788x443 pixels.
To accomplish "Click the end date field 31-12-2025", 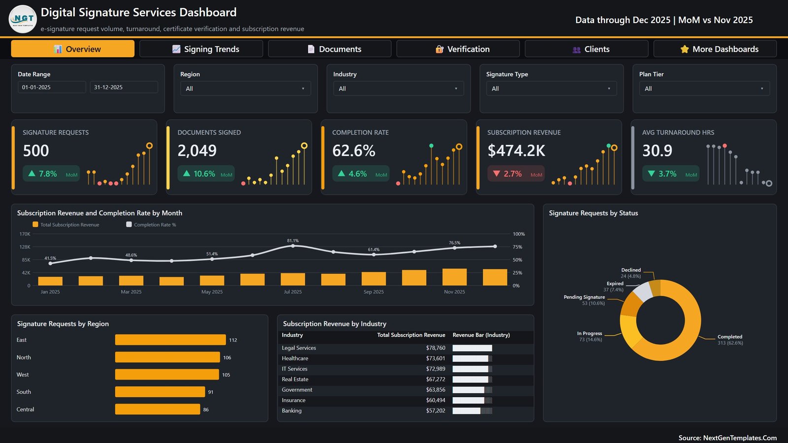I will [x=124, y=87].
